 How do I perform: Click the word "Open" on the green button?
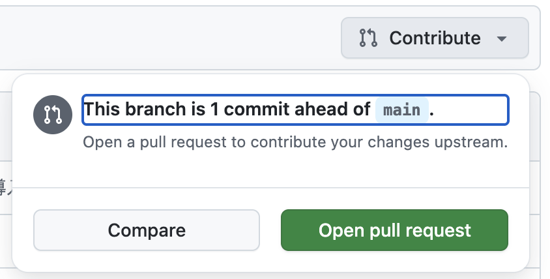(336, 230)
